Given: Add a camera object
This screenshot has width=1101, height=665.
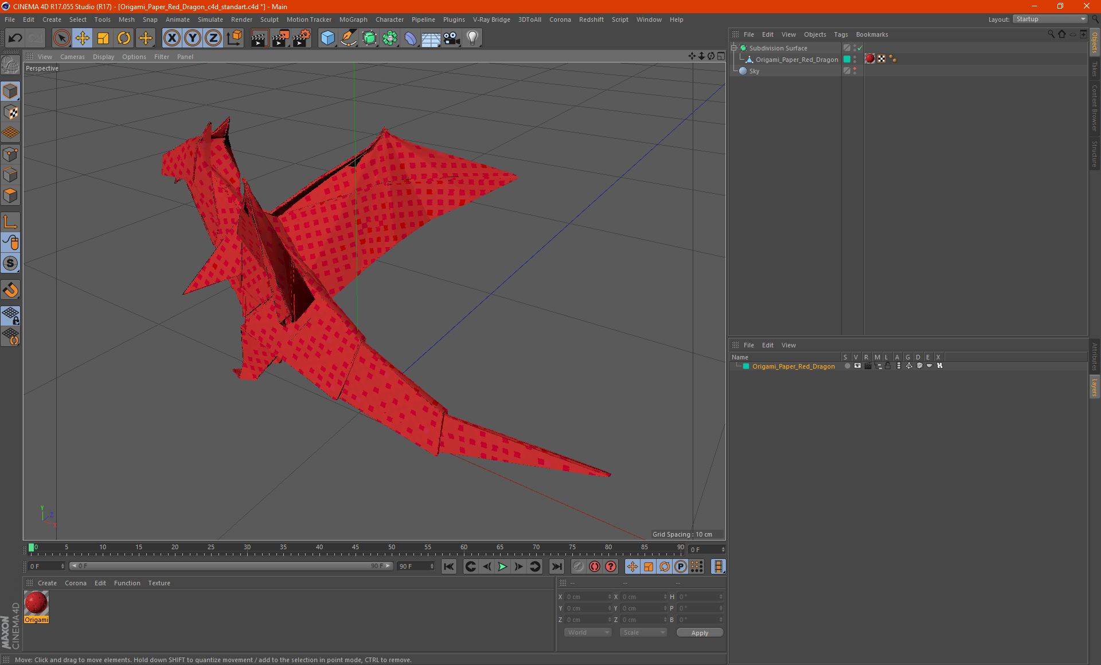Looking at the screenshot, I should pos(451,38).
